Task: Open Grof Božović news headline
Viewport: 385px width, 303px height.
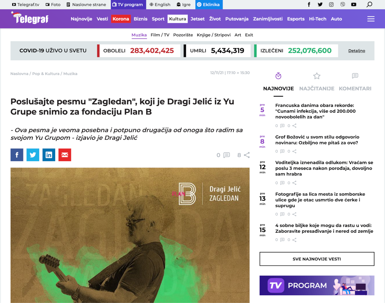Action: [x=317, y=140]
